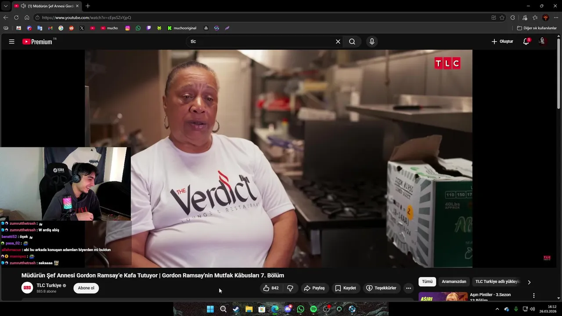
Task: Click the video player to pause
Action: pos(278,158)
